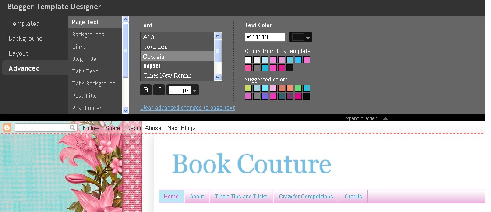Open the Crazy for Competitions tab
The height and width of the screenshot is (212, 491).
(306, 196)
